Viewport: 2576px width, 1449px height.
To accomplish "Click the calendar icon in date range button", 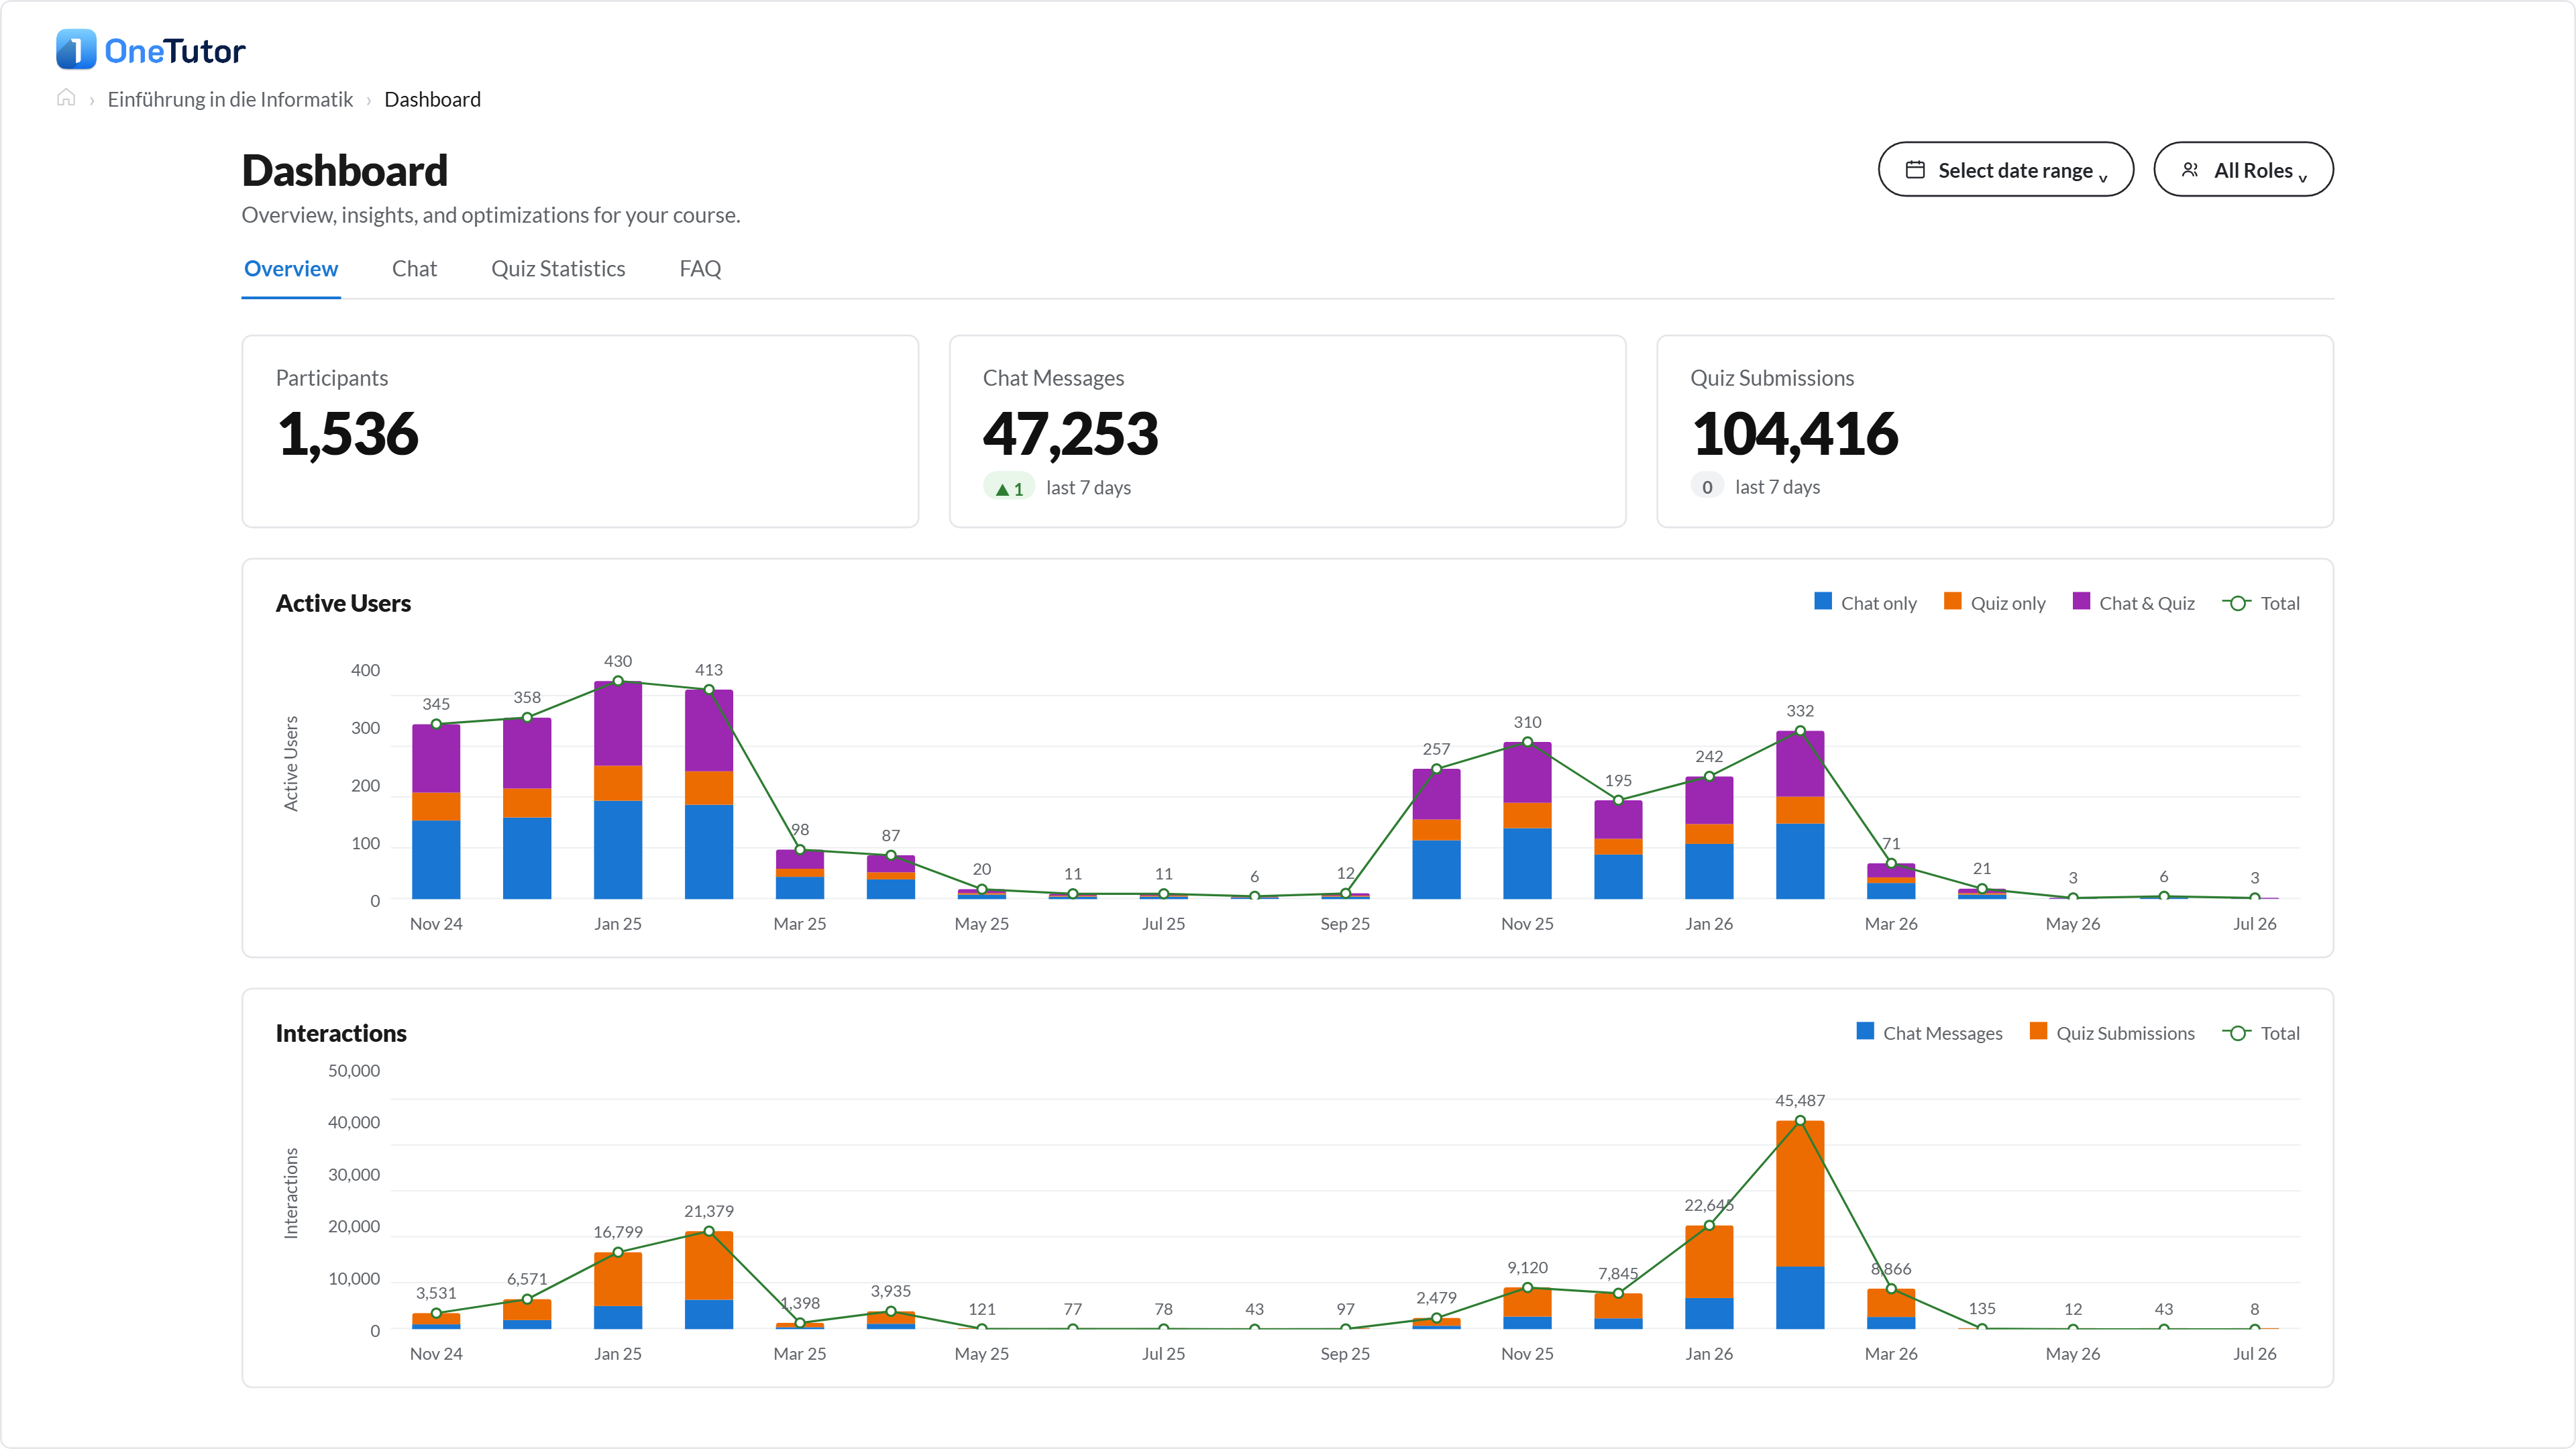I will click(x=1915, y=170).
